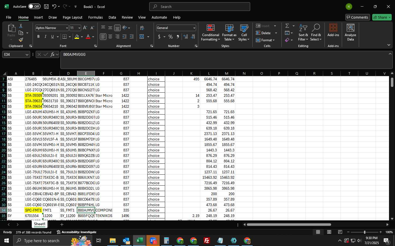Expand Format as Table menu

coord(229,33)
